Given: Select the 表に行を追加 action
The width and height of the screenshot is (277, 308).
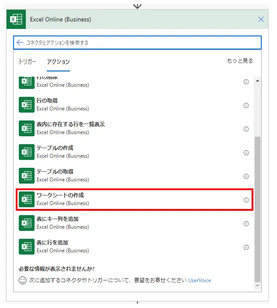Looking at the screenshot, I should (134, 247).
